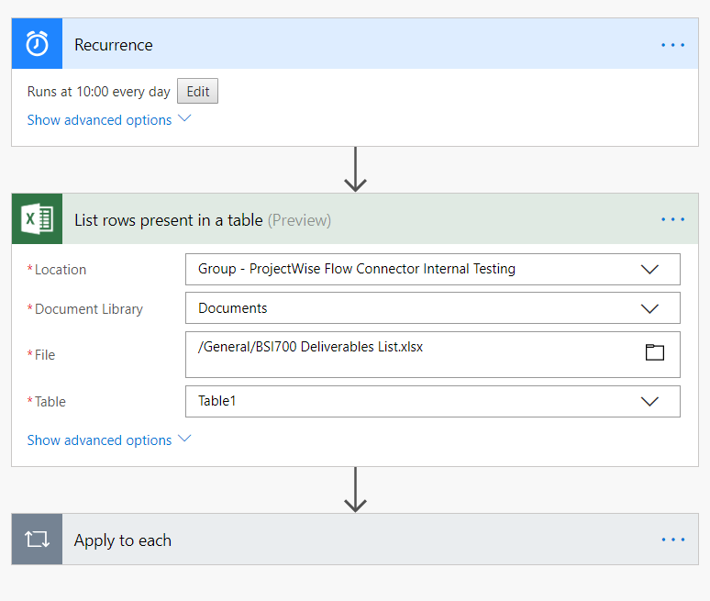Image resolution: width=710 pixels, height=601 pixels.
Task: Click the 'Documents' library value
Action: (233, 308)
